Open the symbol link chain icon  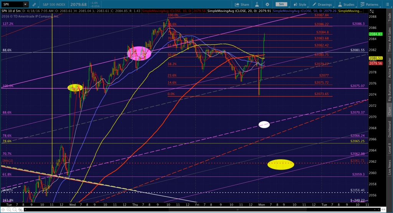click(34, 5)
